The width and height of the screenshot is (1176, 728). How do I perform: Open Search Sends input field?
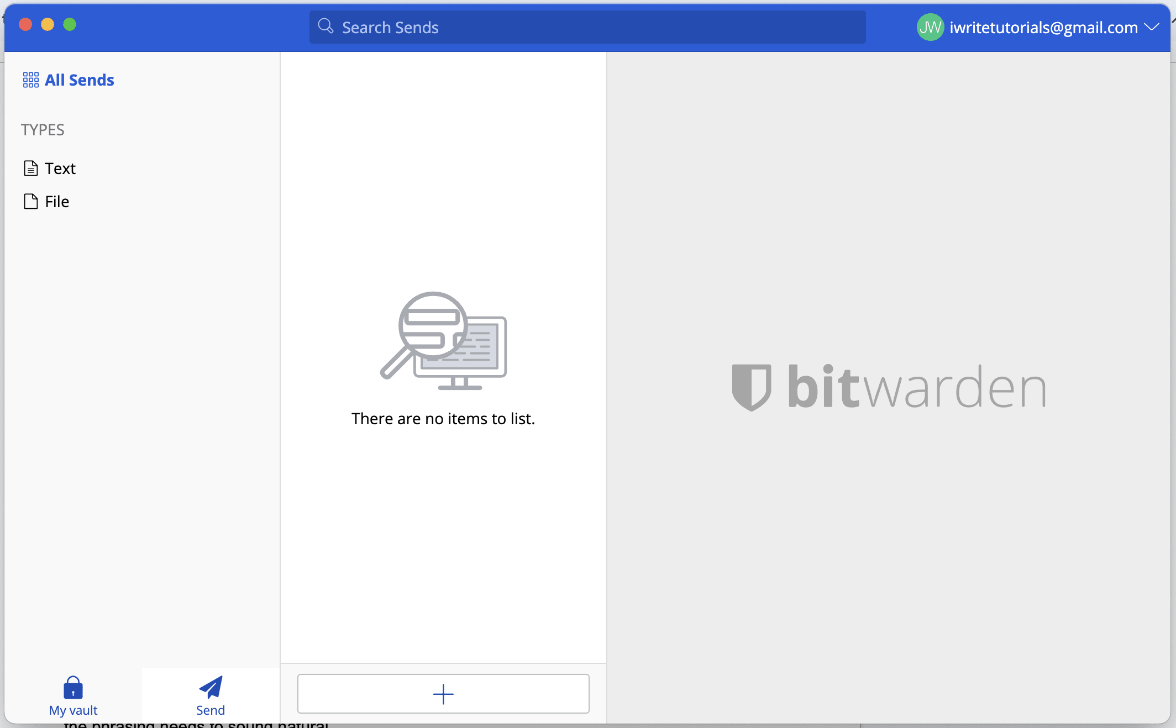click(589, 27)
